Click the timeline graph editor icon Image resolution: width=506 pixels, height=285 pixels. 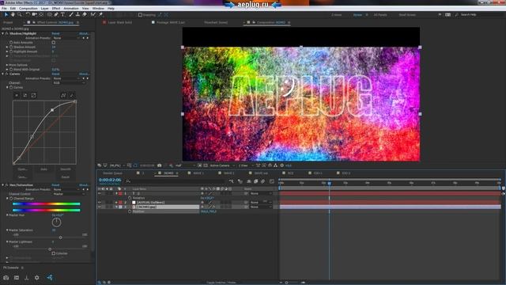pyautogui.click(x=272, y=181)
